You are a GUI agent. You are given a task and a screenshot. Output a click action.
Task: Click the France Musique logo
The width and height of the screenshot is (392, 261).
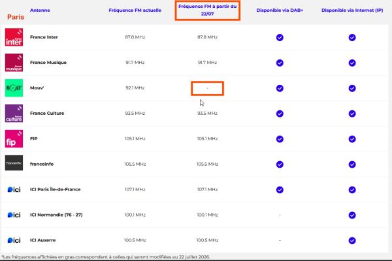point(14,63)
